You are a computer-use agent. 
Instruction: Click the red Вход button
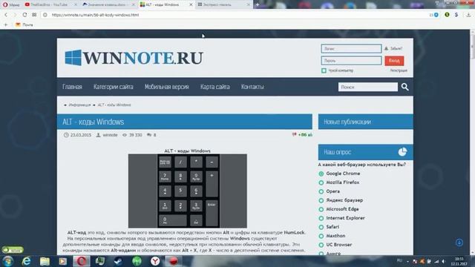[x=394, y=61]
